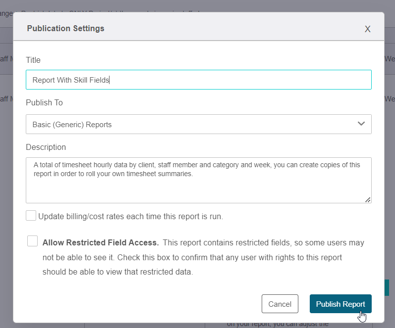This screenshot has height=328, width=395.
Task: Click the teal button behind the dialog's right edge
Action: point(387,288)
